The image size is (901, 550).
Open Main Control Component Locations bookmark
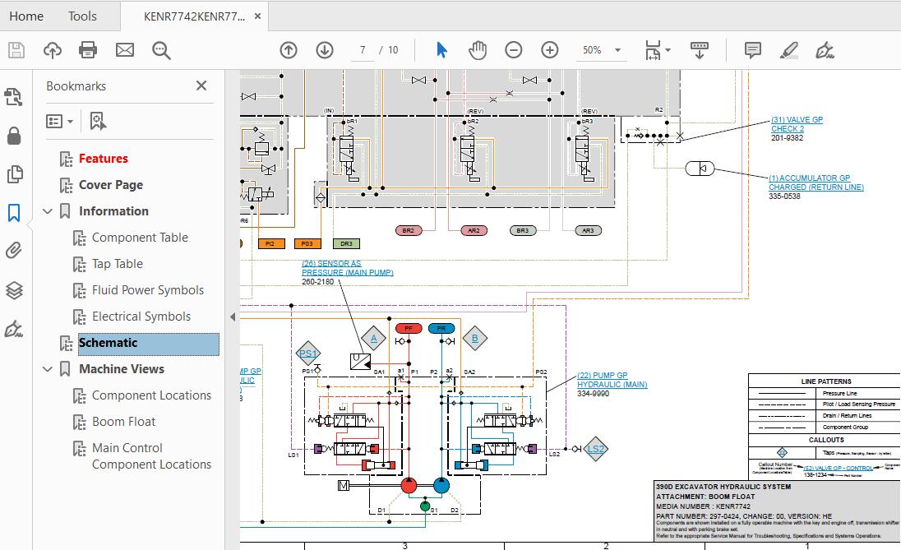pyautogui.click(x=152, y=455)
